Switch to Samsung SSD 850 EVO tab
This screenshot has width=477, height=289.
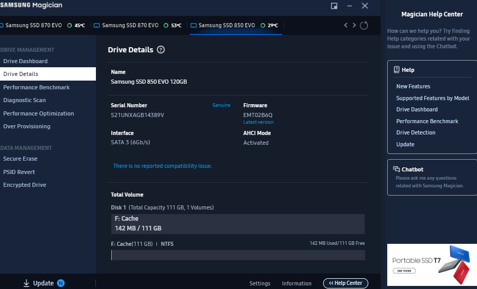[x=236, y=26]
